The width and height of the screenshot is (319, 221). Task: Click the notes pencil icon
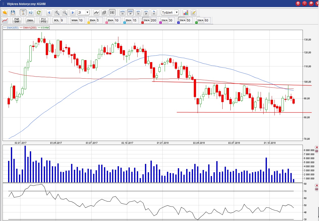point(194,12)
